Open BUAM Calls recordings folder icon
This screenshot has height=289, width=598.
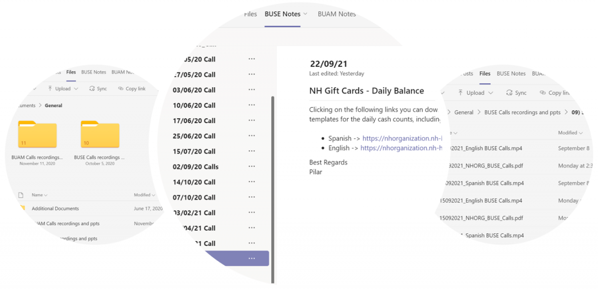37,135
